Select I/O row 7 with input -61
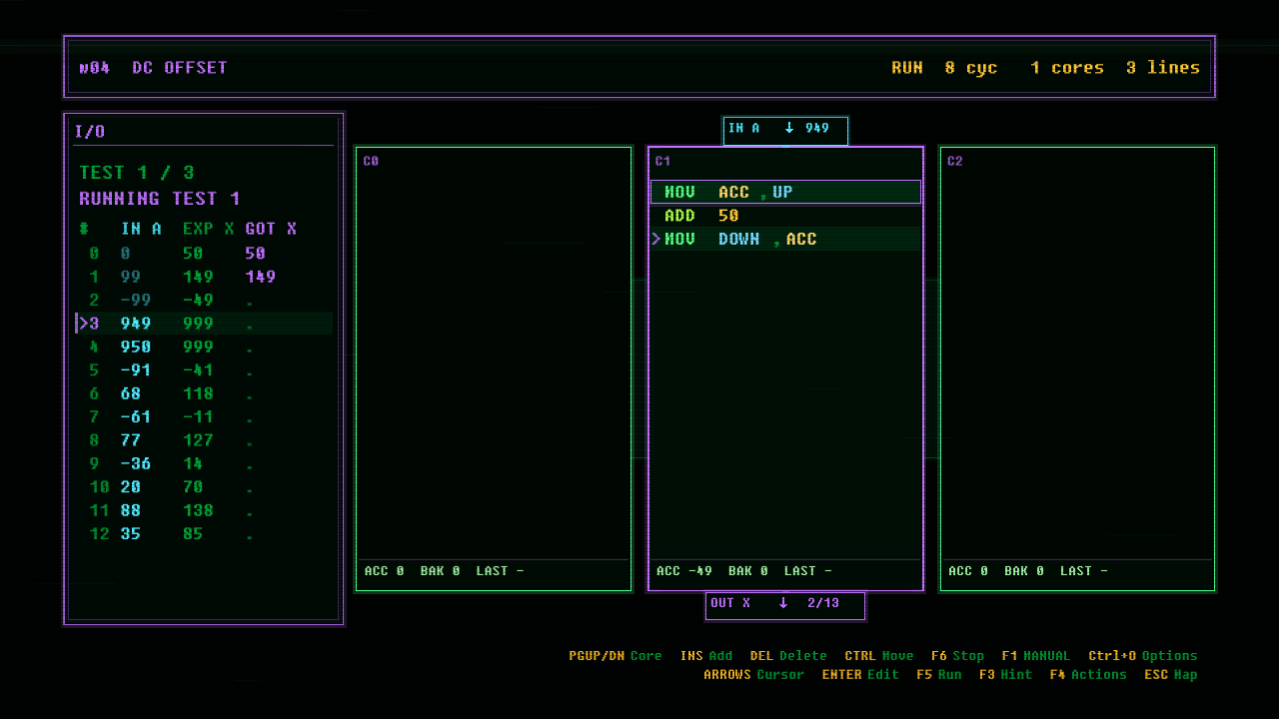Image resolution: width=1279 pixels, height=719 pixels. (x=204, y=417)
